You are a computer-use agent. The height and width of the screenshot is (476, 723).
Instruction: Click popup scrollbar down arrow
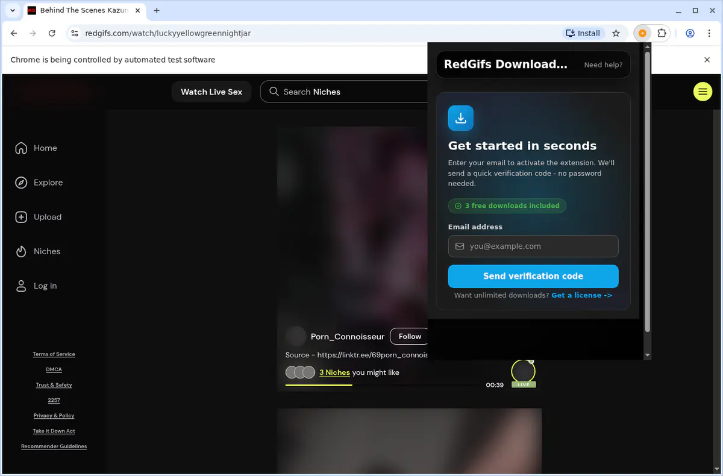pos(648,355)
